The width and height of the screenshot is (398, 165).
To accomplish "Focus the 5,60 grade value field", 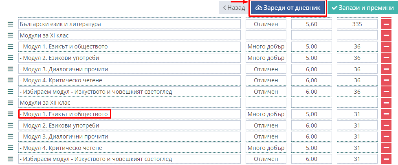I will click(312, 24).
